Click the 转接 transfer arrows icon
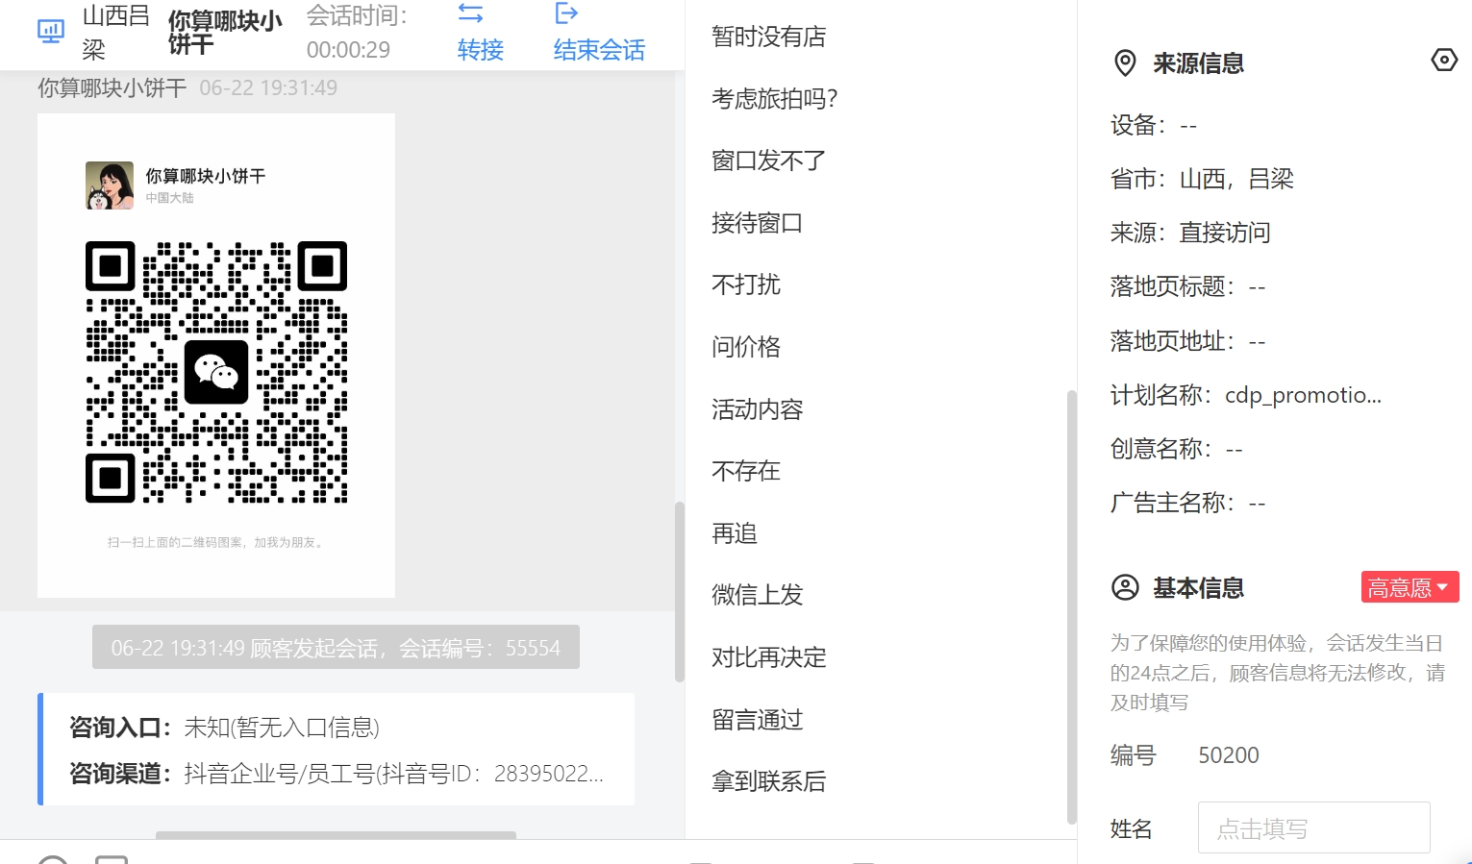The image size is (1472, 864). tap(470, 13)
